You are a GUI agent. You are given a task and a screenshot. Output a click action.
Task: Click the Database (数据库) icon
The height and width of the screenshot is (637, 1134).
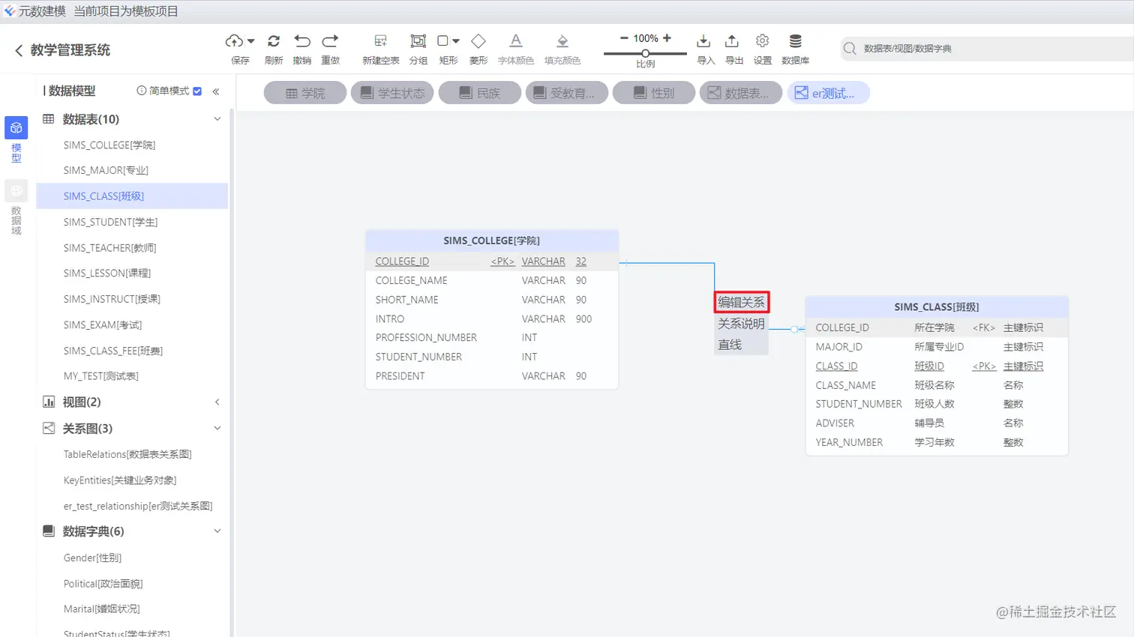pos(795,41)
